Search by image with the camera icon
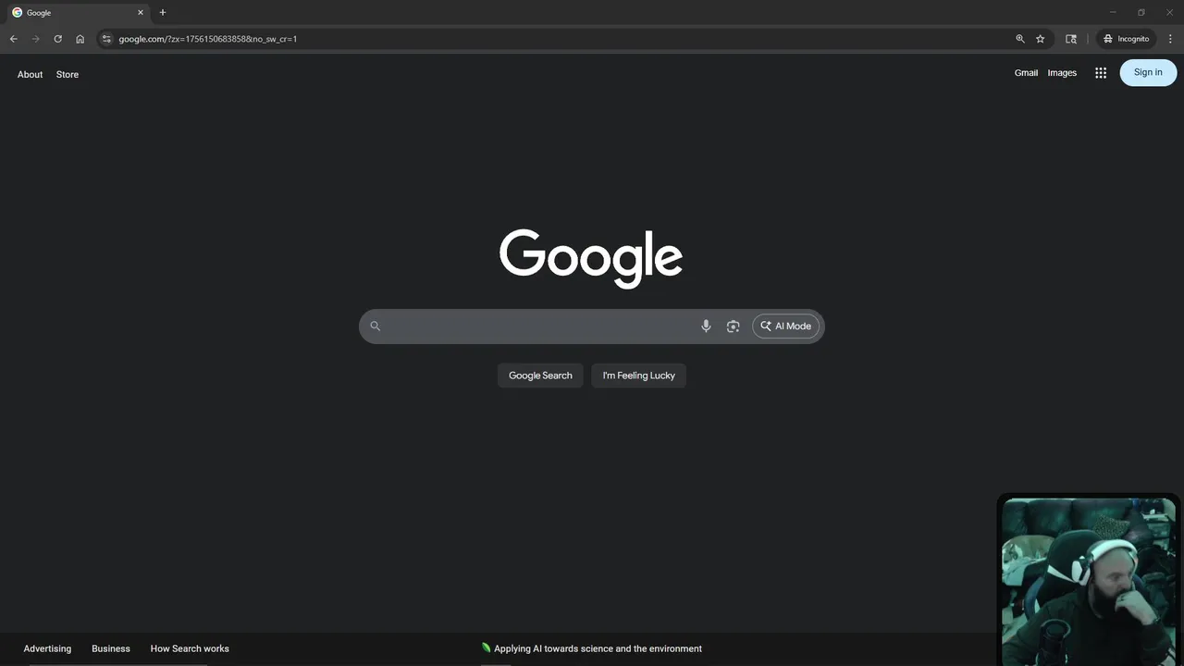The width and height of the screenshot is (1184, 666). (x=734, y=326)
